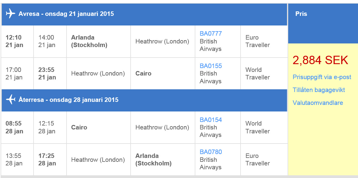Click the airplane icon beside Avresa header

click(x=10, y=13)
